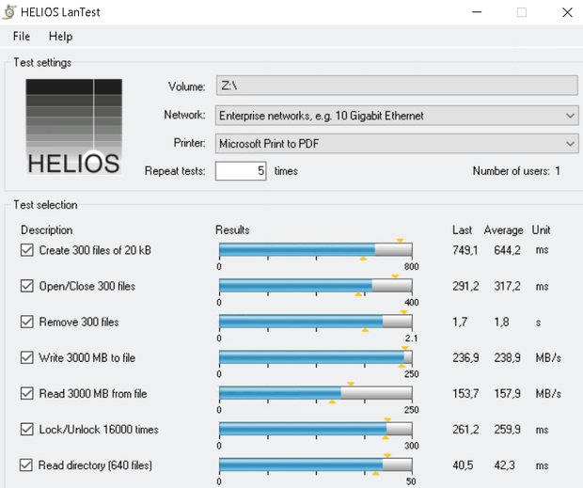This screenshot has height=488, width=583.
Task: Toggle the Remove 300 files checkbox
Action: [26, 322]
